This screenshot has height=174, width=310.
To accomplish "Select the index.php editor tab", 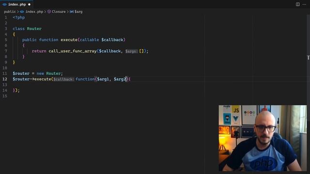I will (x=16, y=4).
